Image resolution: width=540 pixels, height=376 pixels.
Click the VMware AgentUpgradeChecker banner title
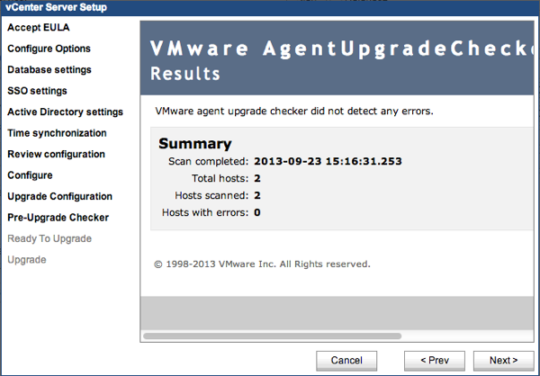coord(342,49)
